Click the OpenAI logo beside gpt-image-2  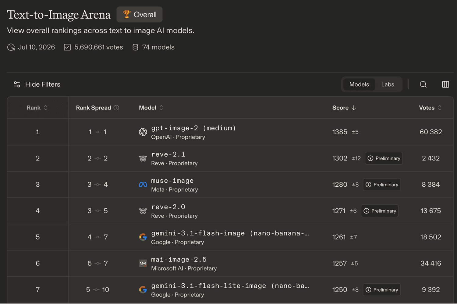coord(143,132)
